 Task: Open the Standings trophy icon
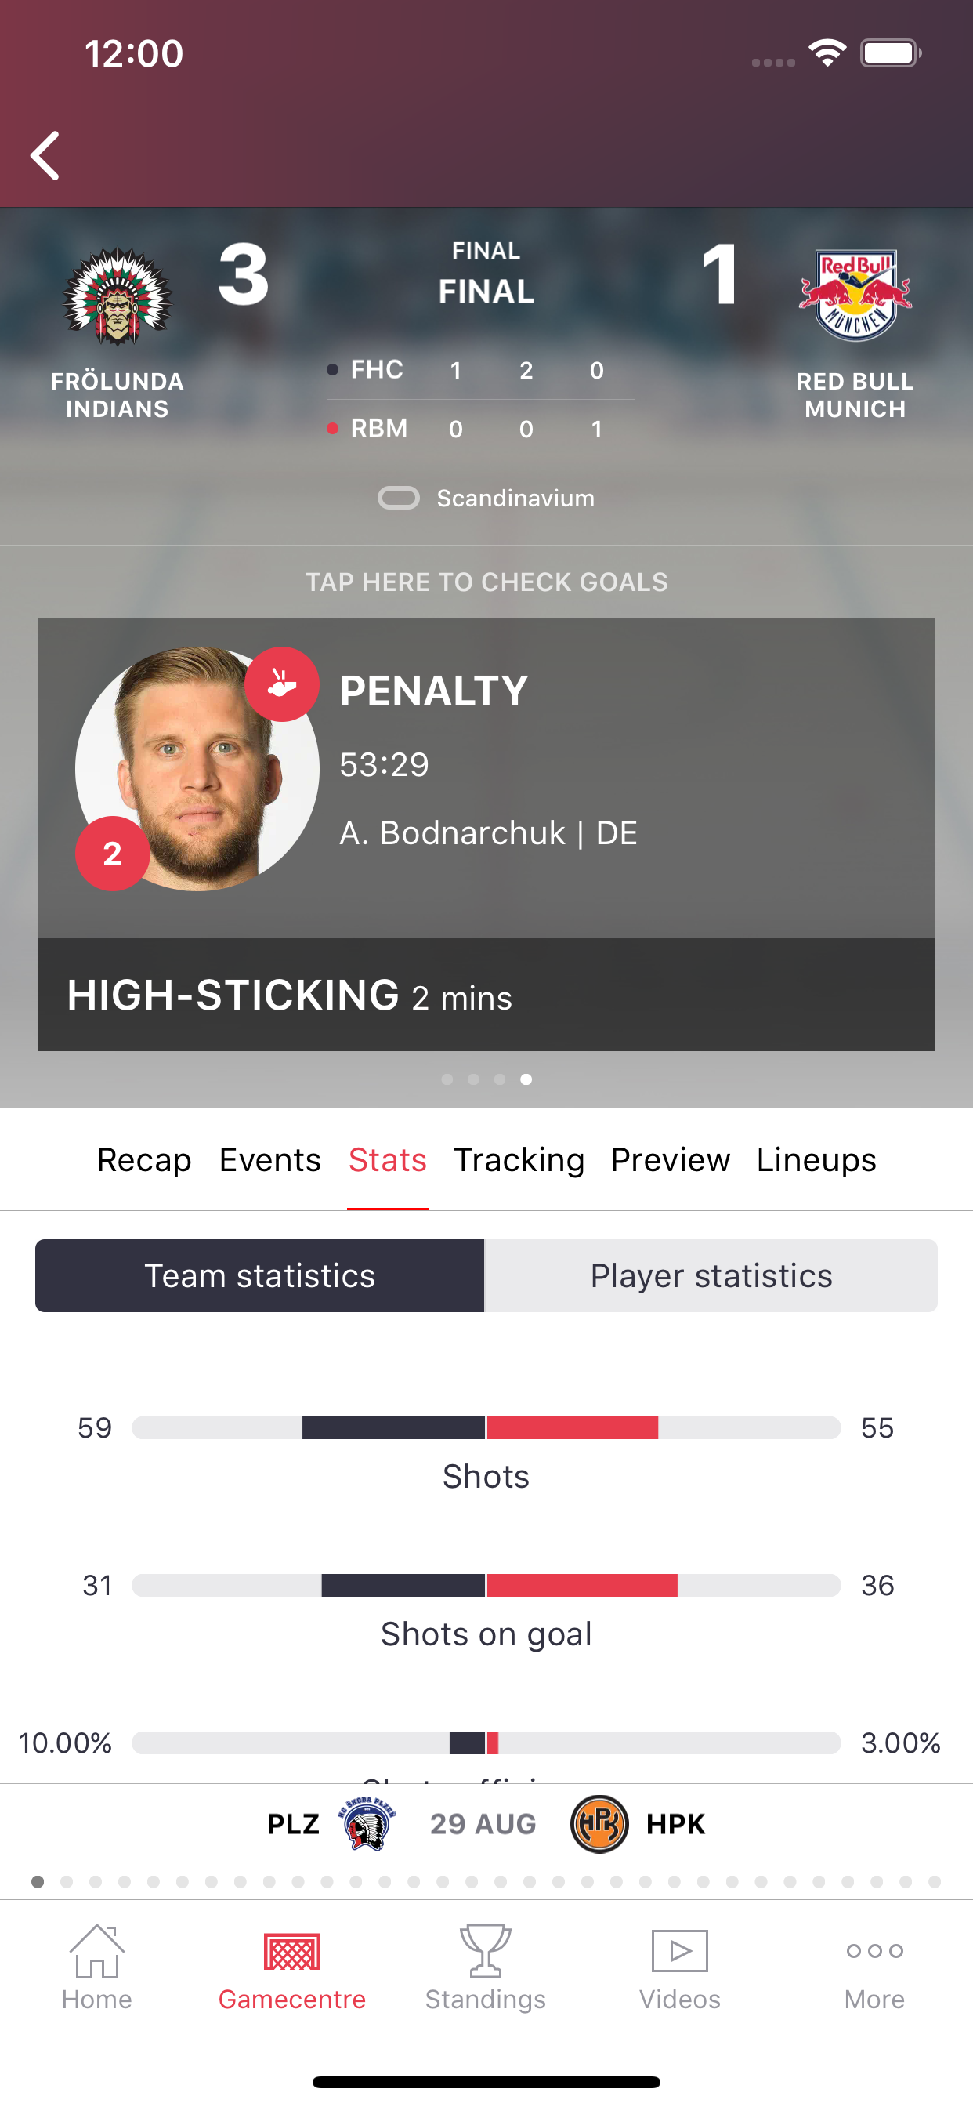click(x=486, y=1951)
